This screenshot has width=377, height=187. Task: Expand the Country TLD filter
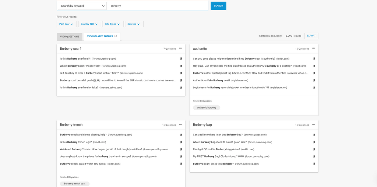[89, 24]
